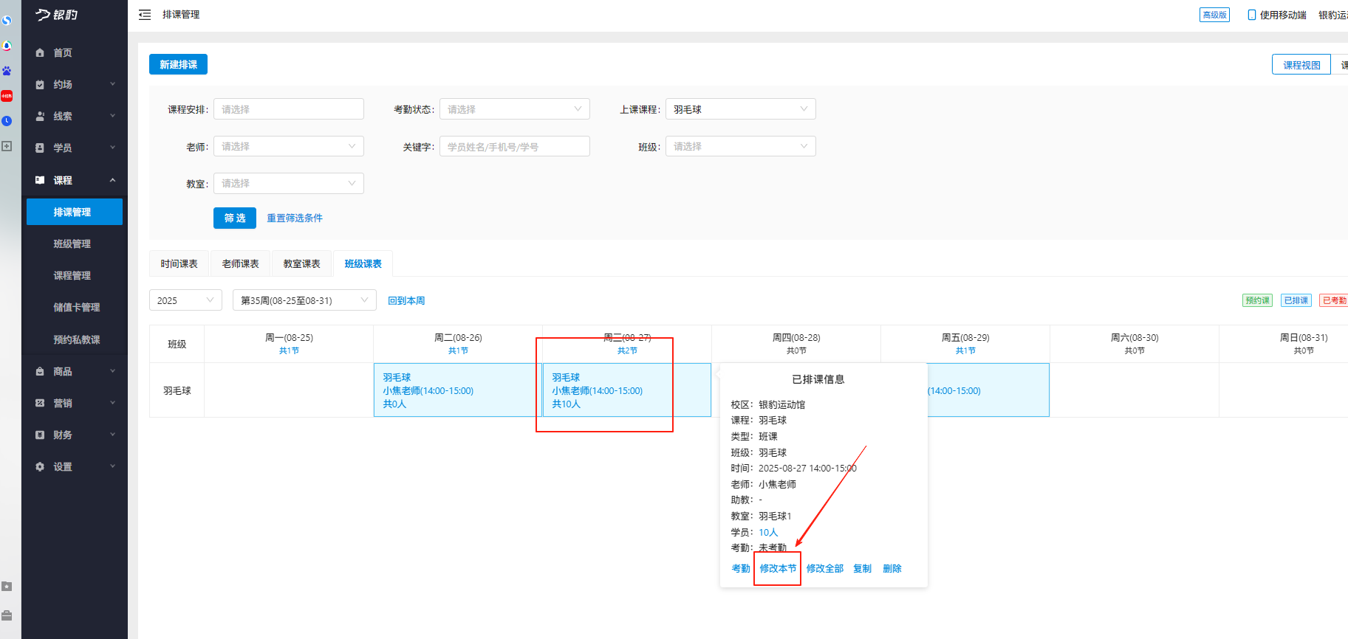Click the 商品 shopping bag icon
1348x639 pixels.
click(x=40, y=372)
